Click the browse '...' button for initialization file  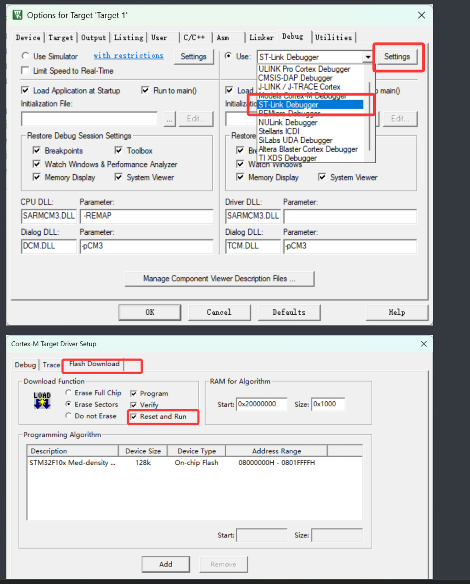click(170, 119)
